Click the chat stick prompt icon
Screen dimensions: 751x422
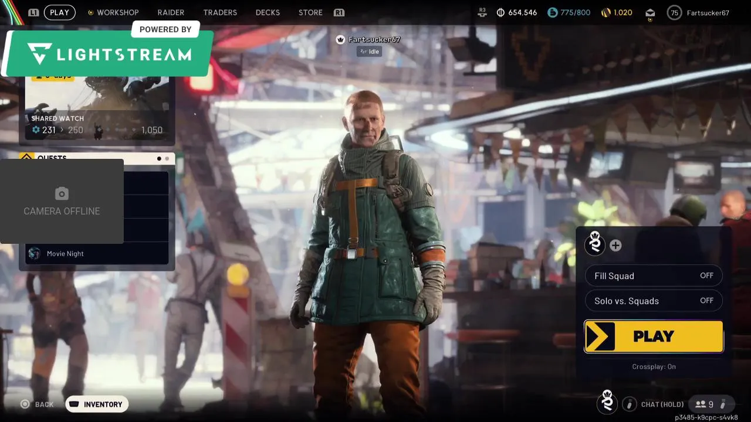630,404
